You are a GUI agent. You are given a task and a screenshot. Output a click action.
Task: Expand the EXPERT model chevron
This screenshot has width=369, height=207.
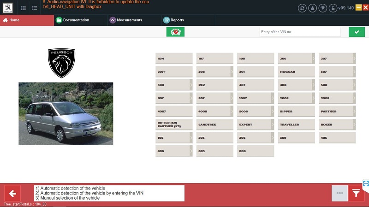point(273,124)
